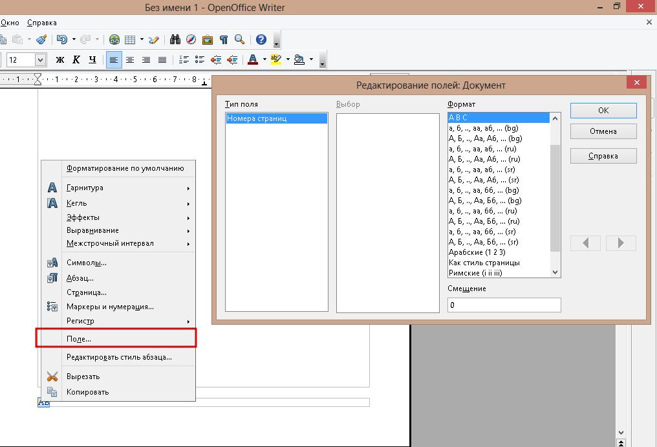657x447 pixels.
Task: Expand the Гарнитура submenu
Action: click(x=125, y=188)
